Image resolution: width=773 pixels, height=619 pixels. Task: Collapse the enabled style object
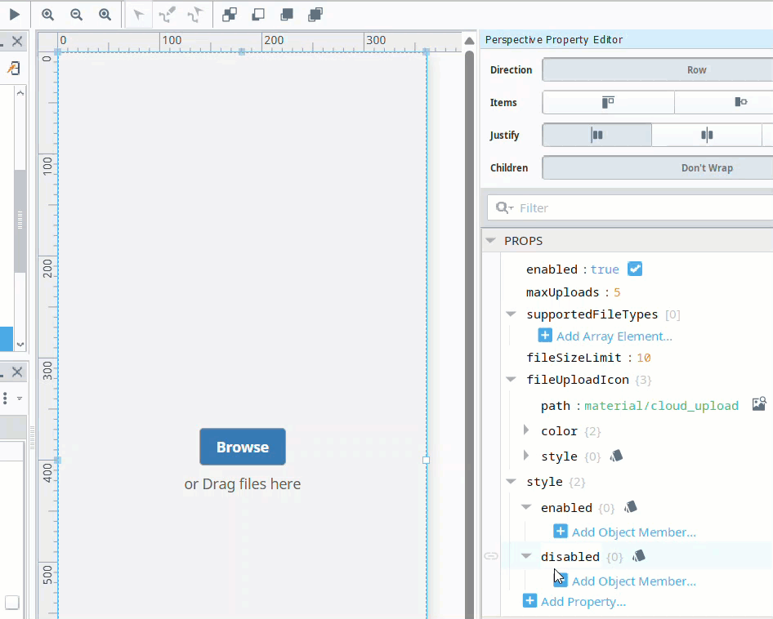pyautogui.click(x=526, y=507)
